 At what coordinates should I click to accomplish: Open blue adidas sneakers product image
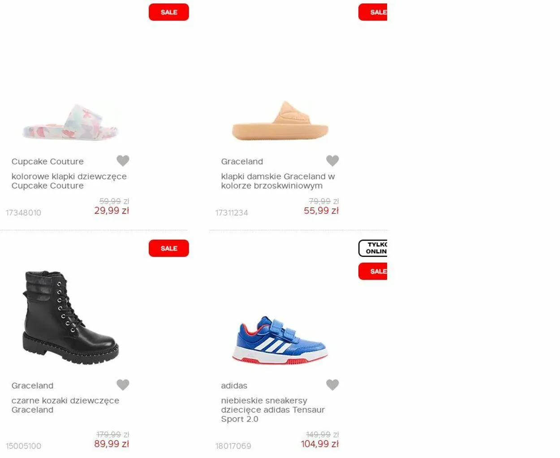280,340
